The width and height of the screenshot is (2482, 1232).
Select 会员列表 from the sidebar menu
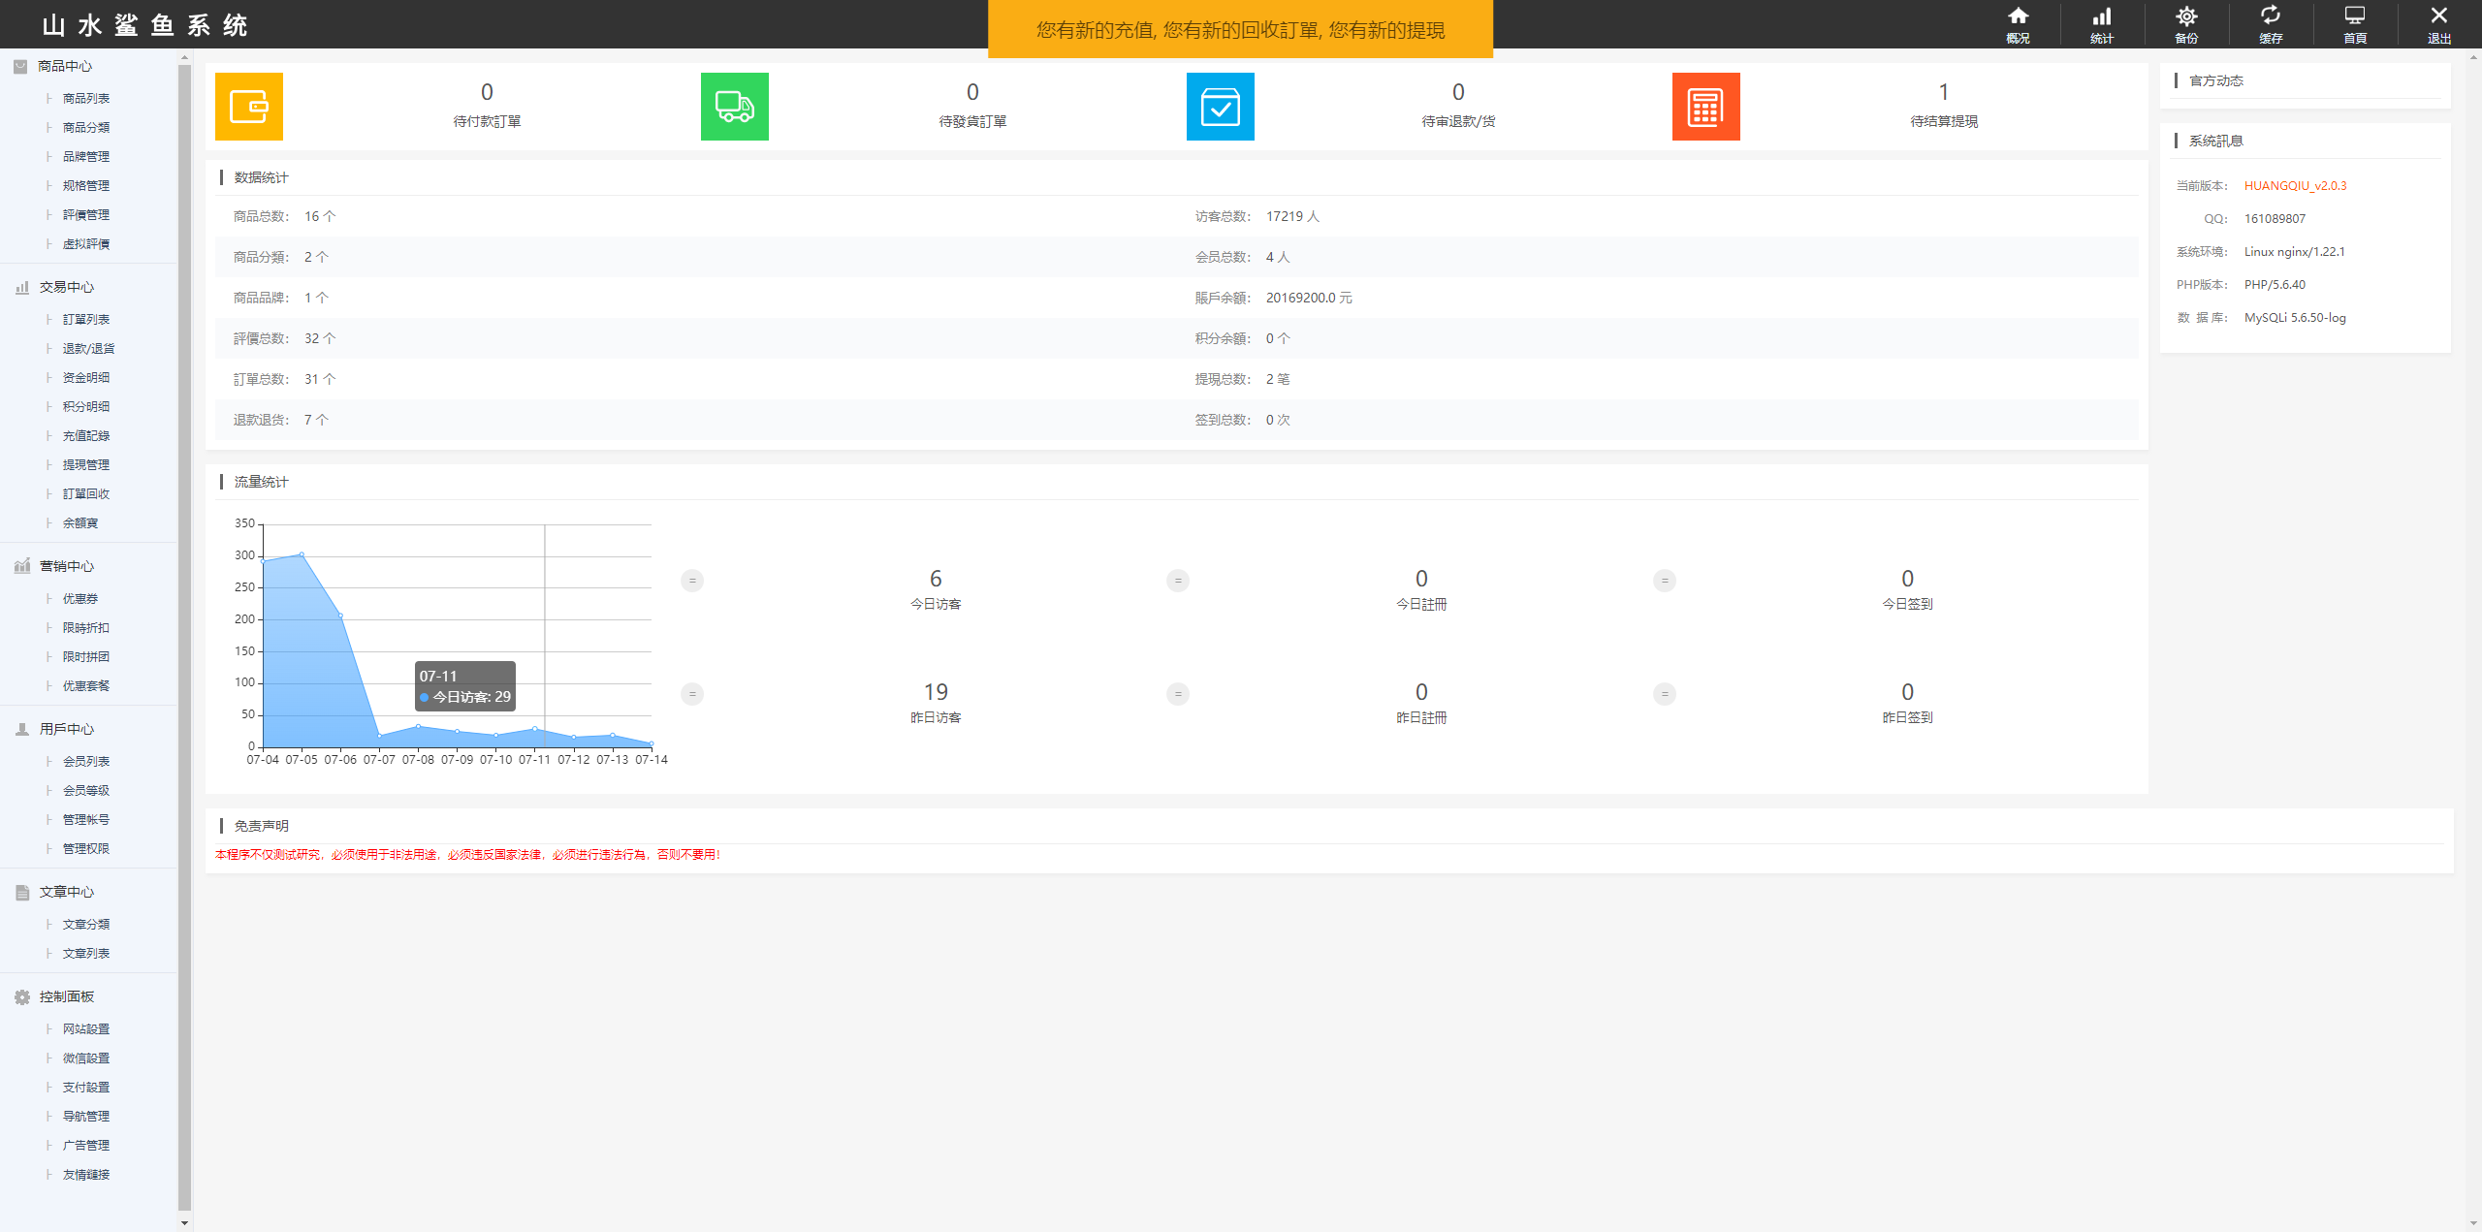click(x=85, y=761)
